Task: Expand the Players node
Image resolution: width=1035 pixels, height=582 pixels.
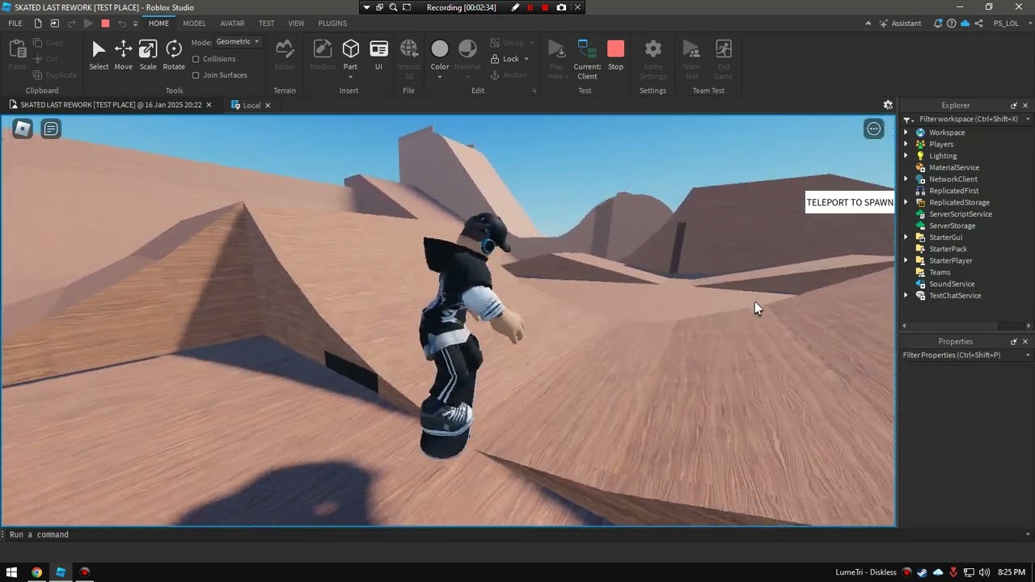Action: [x=906, y=144]
